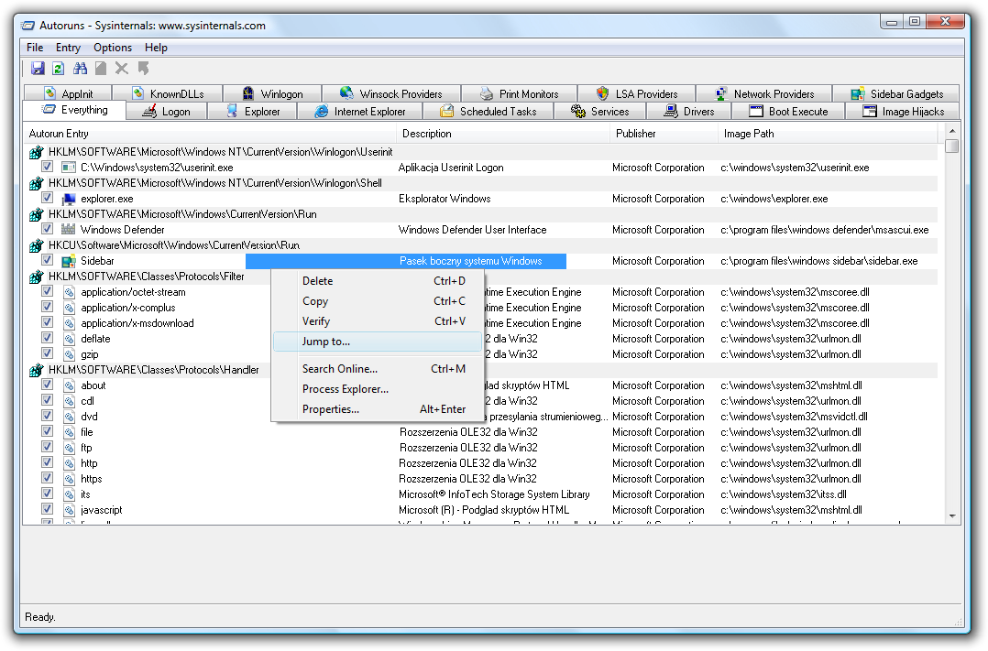Sort by the Image Path column header
The height and width of the screenshot is (651, 988).
click(x=828, y=134)
